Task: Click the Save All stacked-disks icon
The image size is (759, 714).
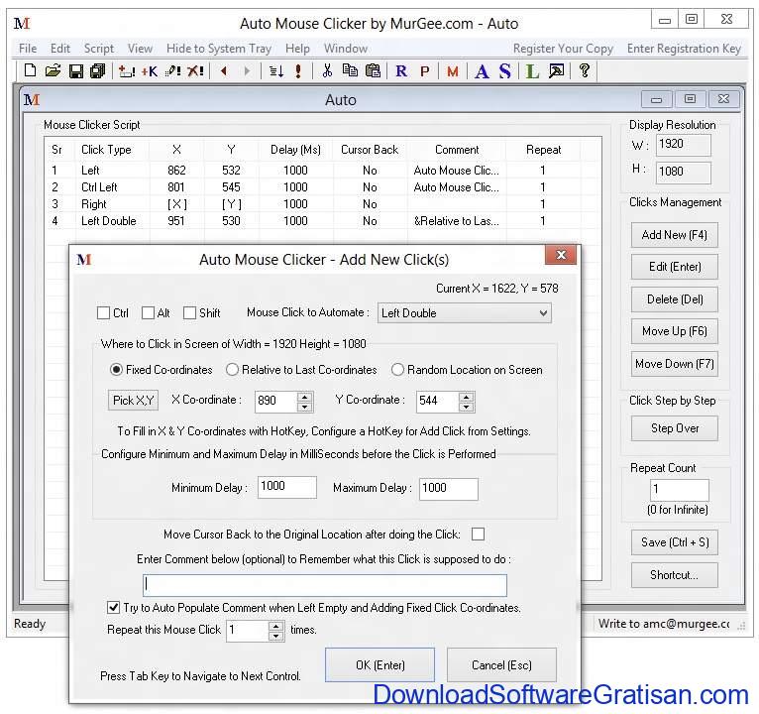Action: pos(98,71)
